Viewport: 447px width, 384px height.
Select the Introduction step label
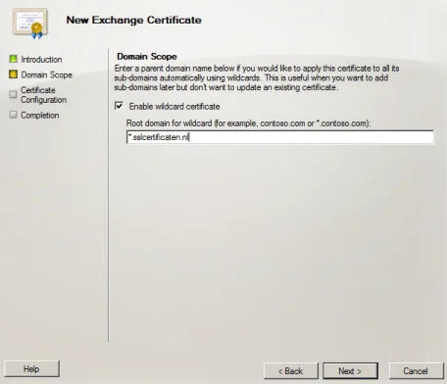(41, 60)
